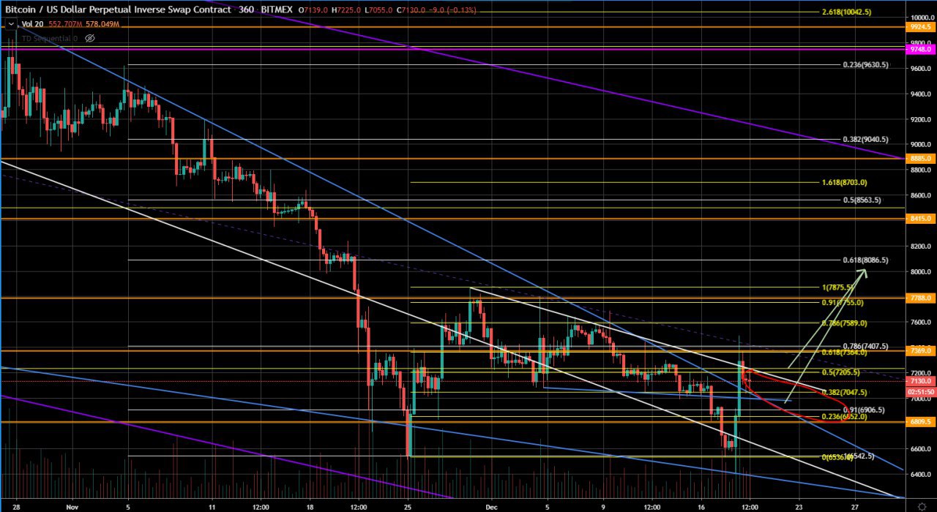937x512 pixels.
Task: Select the 9748.0 magenta price label
Action: click(x=920, y=49)
